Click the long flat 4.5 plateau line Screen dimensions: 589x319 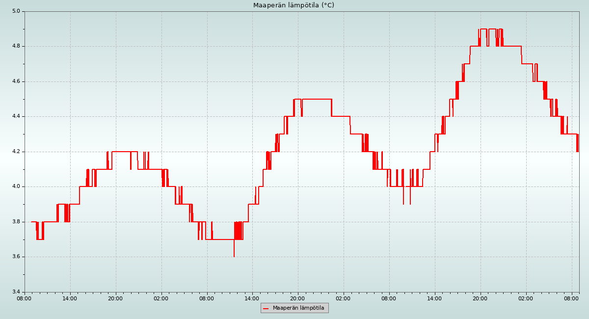(317, 99)
